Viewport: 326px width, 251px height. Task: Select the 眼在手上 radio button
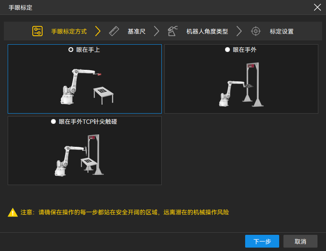71,50
